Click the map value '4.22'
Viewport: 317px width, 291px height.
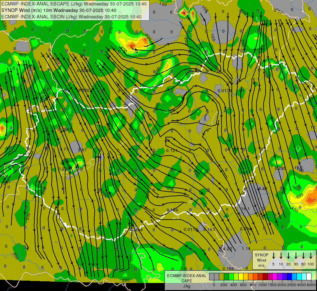[228, 249]
